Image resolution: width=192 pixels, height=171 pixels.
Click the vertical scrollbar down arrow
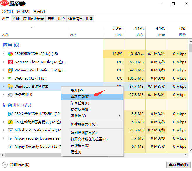(x=191, y=150)
